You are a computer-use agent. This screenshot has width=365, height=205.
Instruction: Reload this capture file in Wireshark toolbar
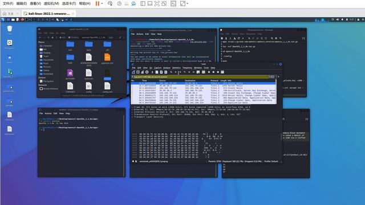(x=166, y=72)
